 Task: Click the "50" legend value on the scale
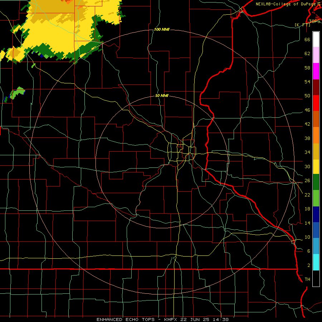click(307, 96)
